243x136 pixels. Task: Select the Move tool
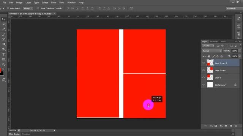3,19
